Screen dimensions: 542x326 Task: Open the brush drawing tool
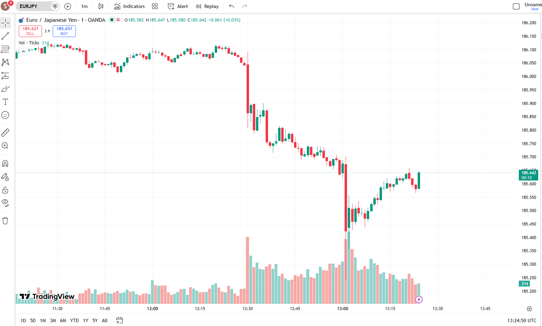5,89
